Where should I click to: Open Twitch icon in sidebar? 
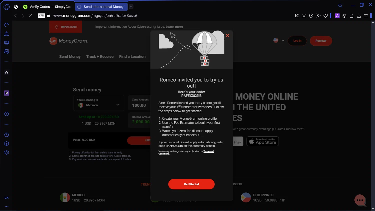[7, 93]
